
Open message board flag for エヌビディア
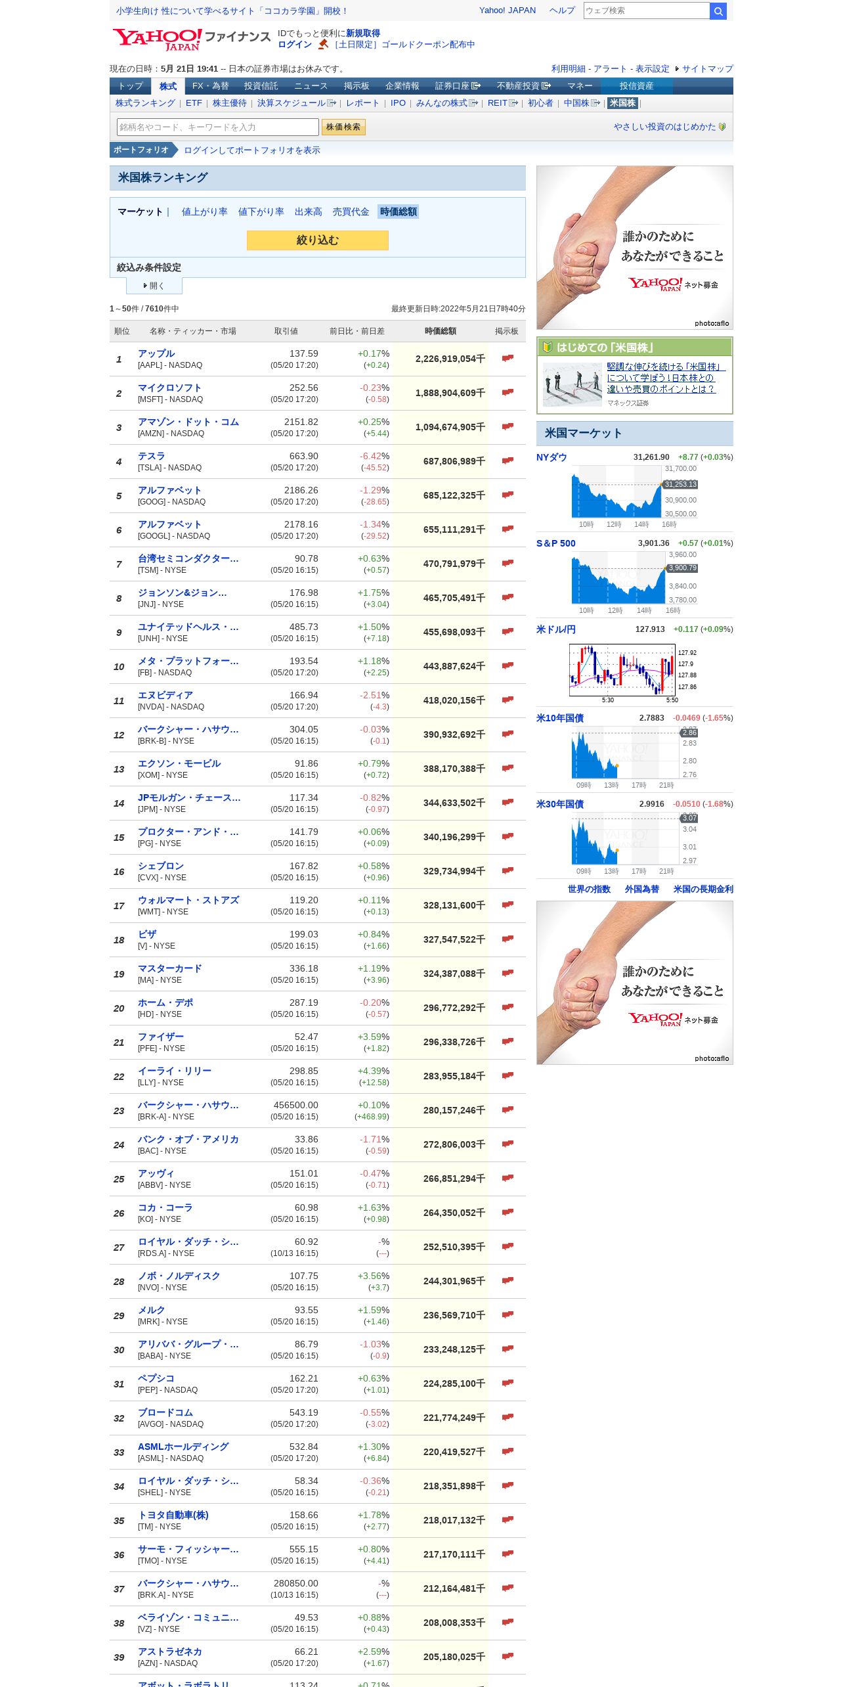coord(508,700)
